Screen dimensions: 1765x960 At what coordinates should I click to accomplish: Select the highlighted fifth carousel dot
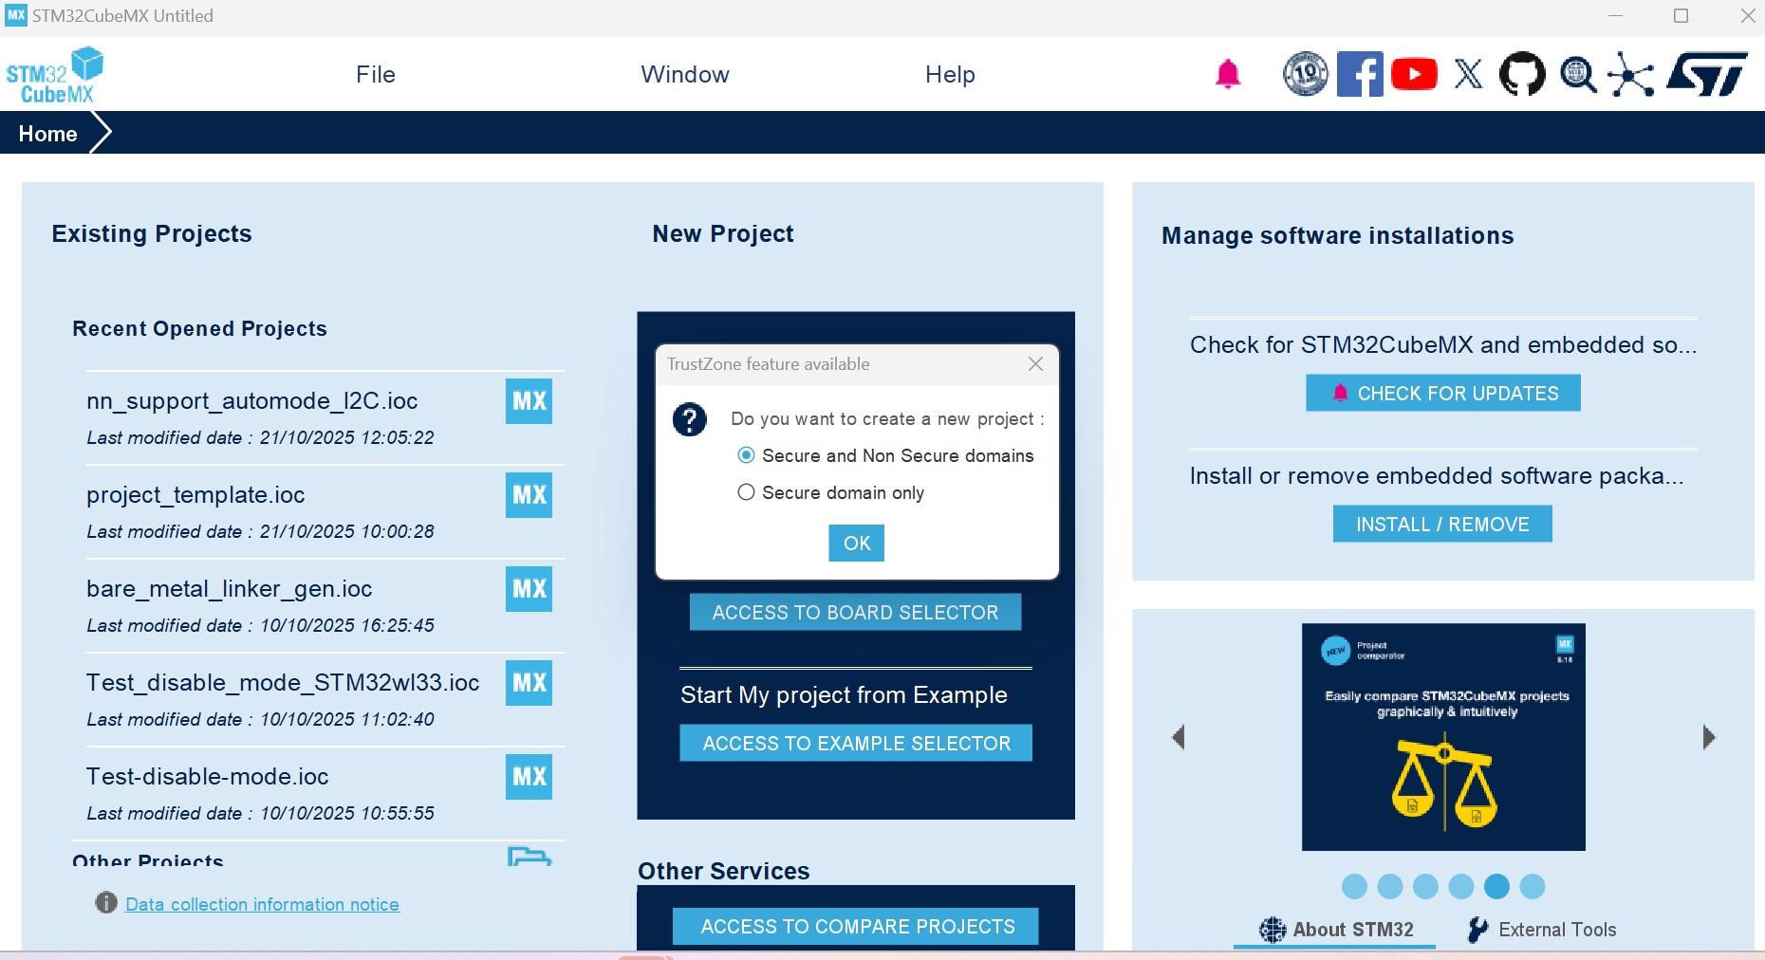(x=1496, y=886)
